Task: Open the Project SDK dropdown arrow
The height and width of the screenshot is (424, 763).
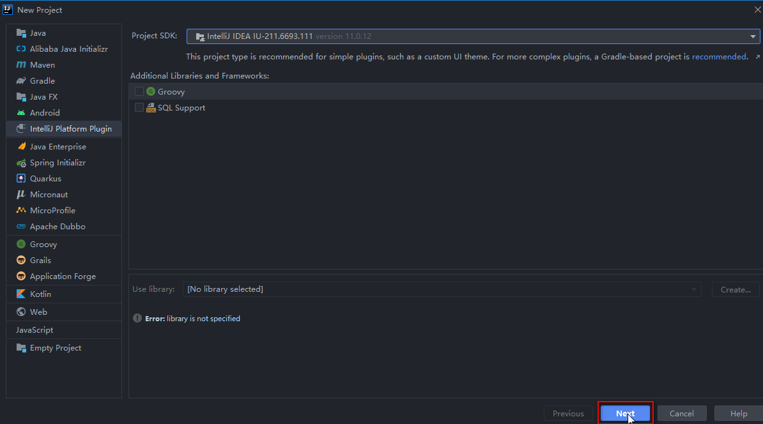Action: pyautogui.click(x=752, y=36)
